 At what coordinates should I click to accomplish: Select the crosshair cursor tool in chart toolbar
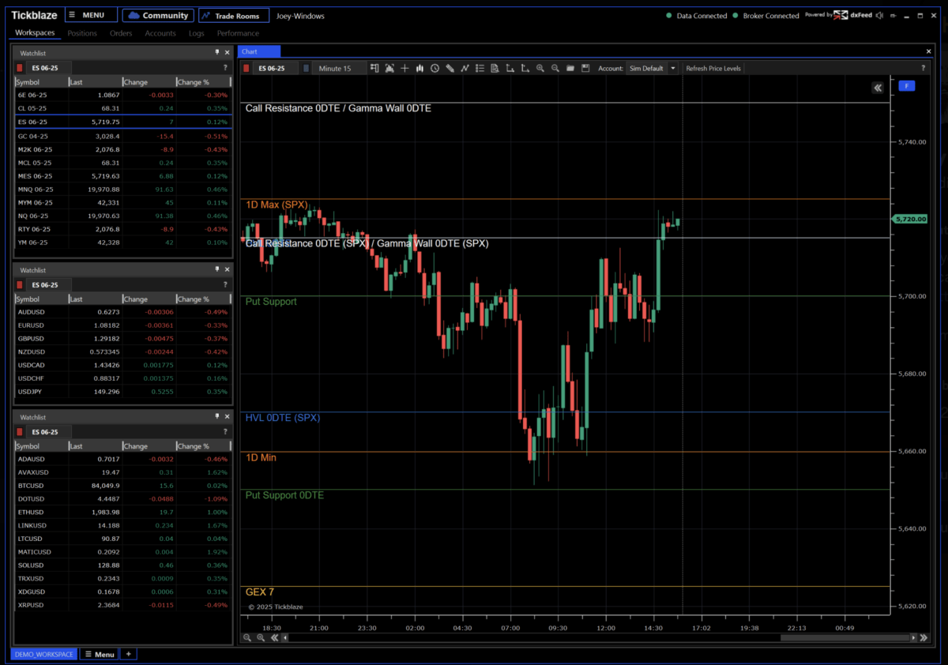[404, 69]
